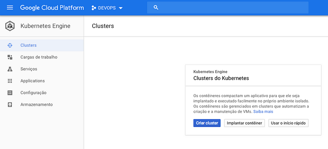Click the Criar cluster button
This screenshot has width=328, height=149.
(207, 123)
